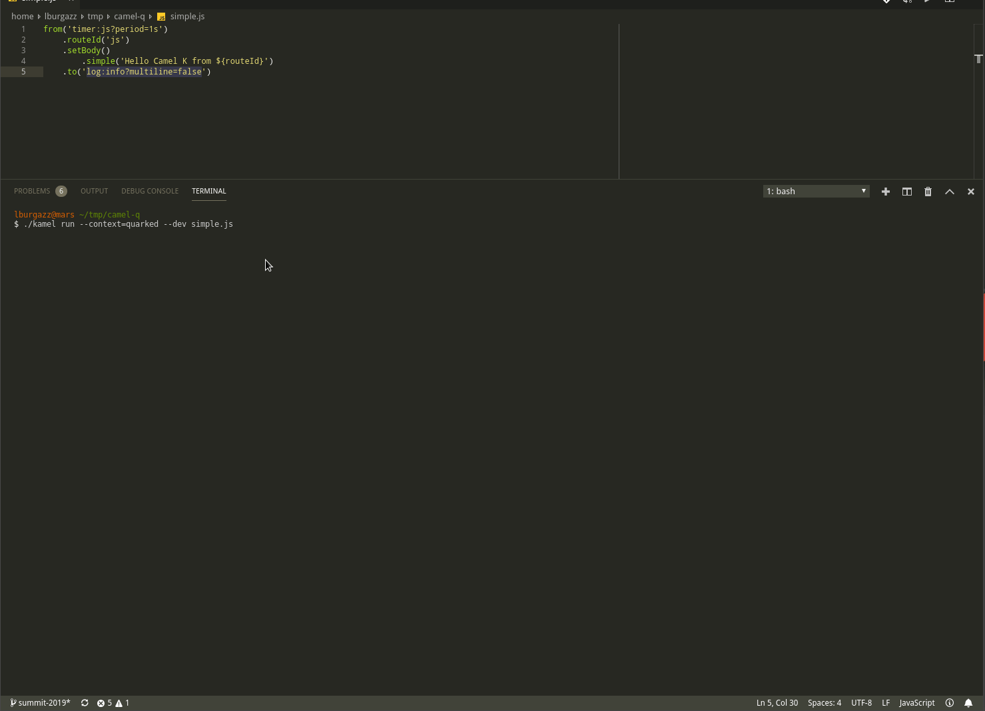
Task: Change indentation via Spaces: 4 in status bar
Action: coord(824,702)
